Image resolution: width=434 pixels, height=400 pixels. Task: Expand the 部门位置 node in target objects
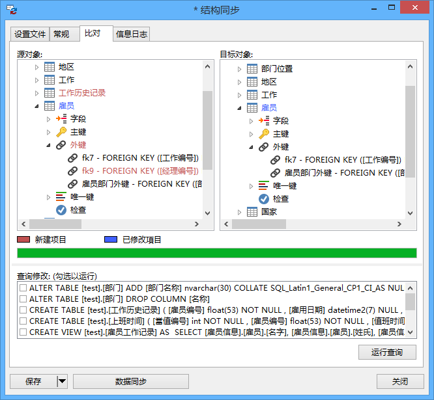tap(239, 69)
